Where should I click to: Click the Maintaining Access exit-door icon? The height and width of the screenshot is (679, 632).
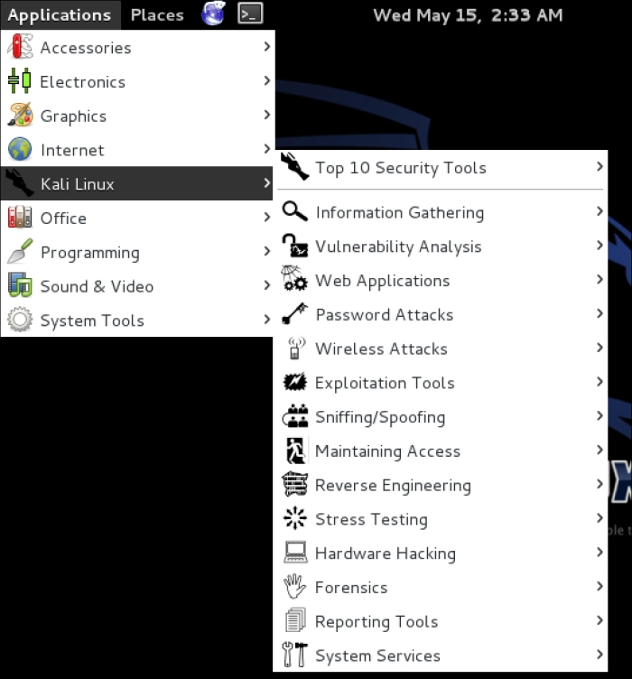296,451
